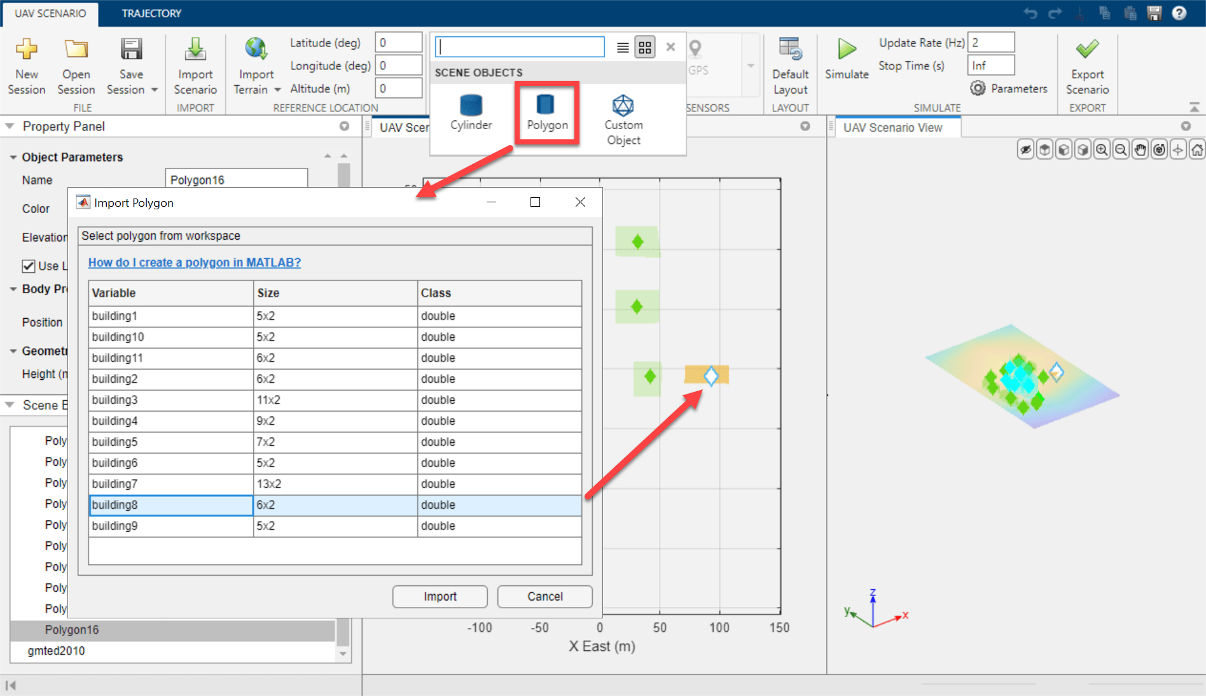Screen dimensions: 1206x696
Task: Collapse the Scene Browser panel triangle
Action: point(10,405)
